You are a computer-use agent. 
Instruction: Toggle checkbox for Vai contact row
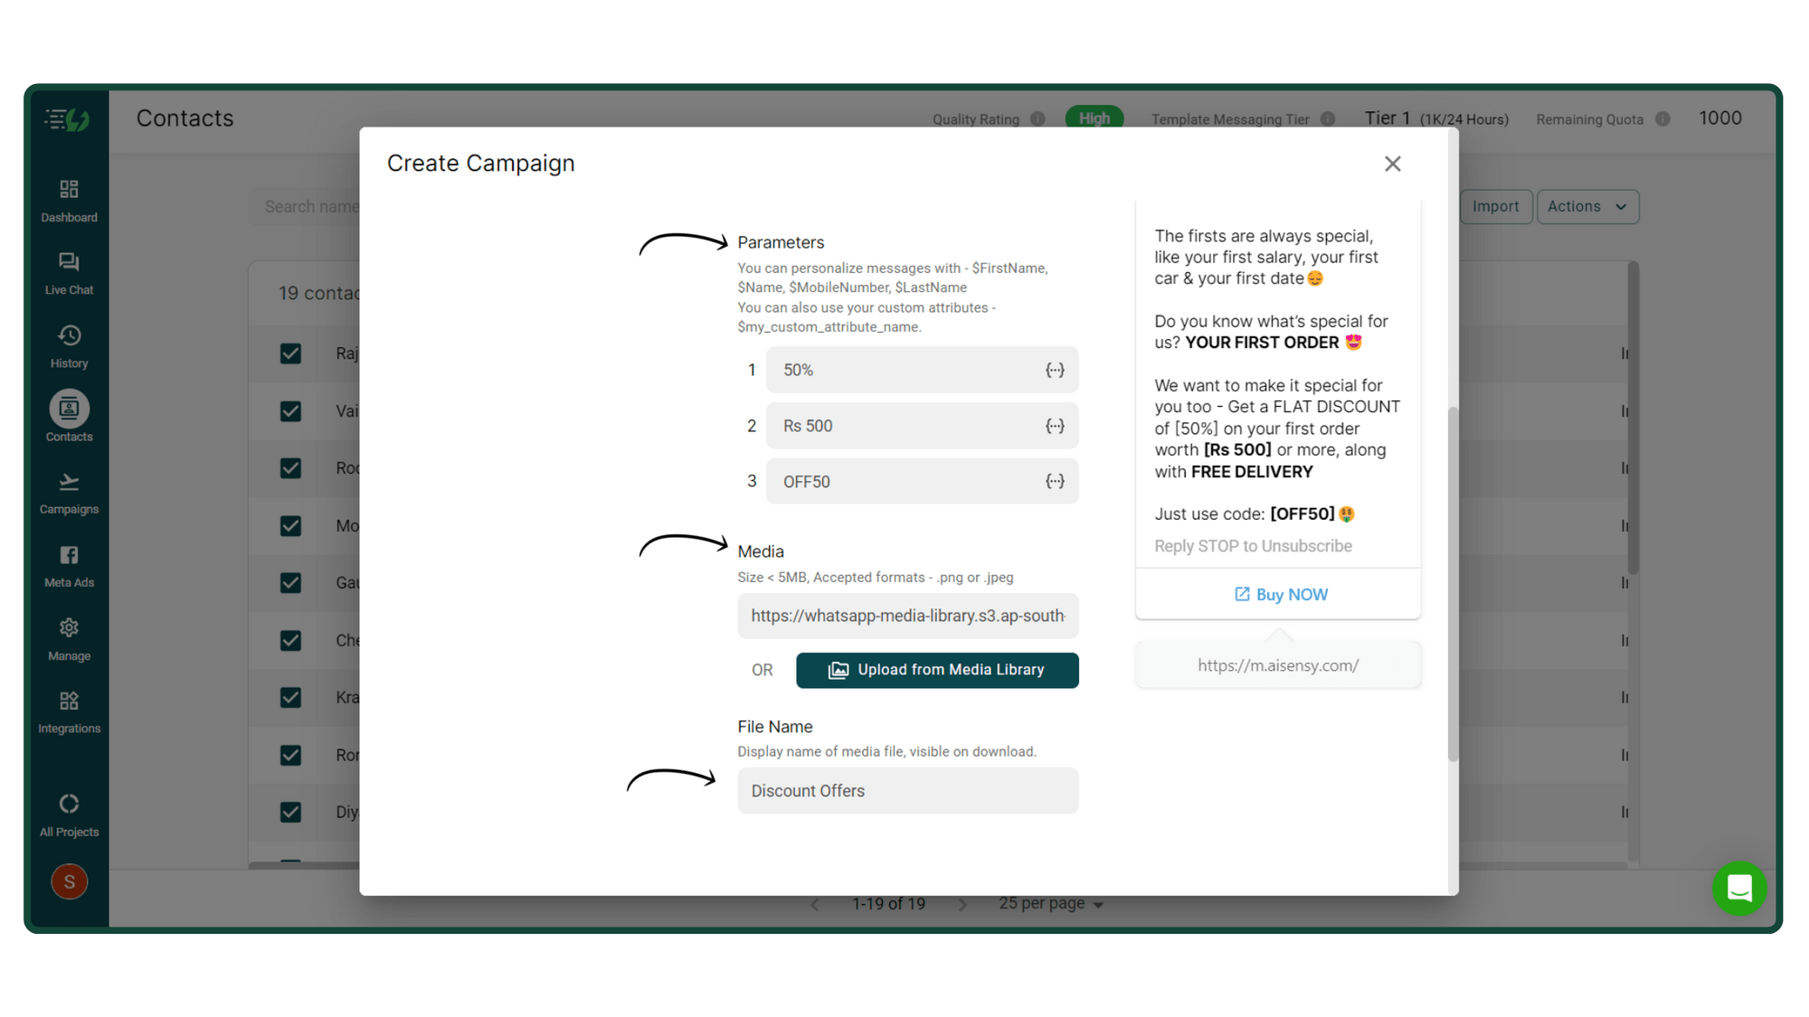(x=290, y=411)
